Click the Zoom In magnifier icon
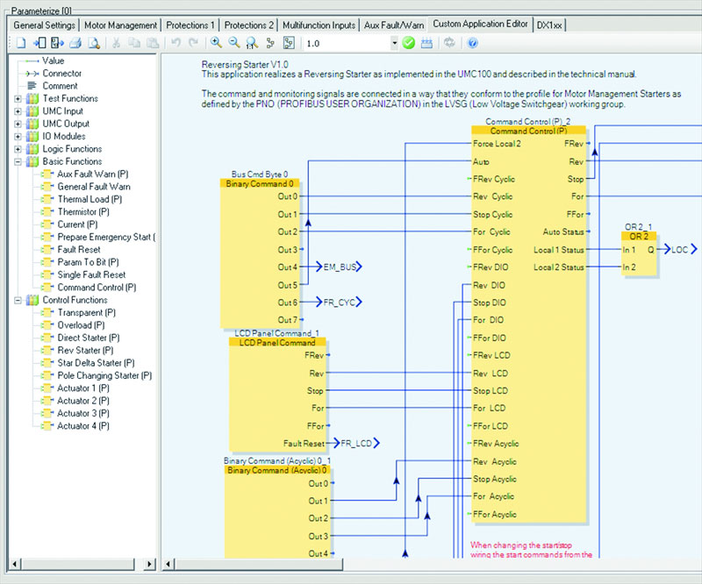The width and height of the screenshot is (702, 584). coord(216,43)
